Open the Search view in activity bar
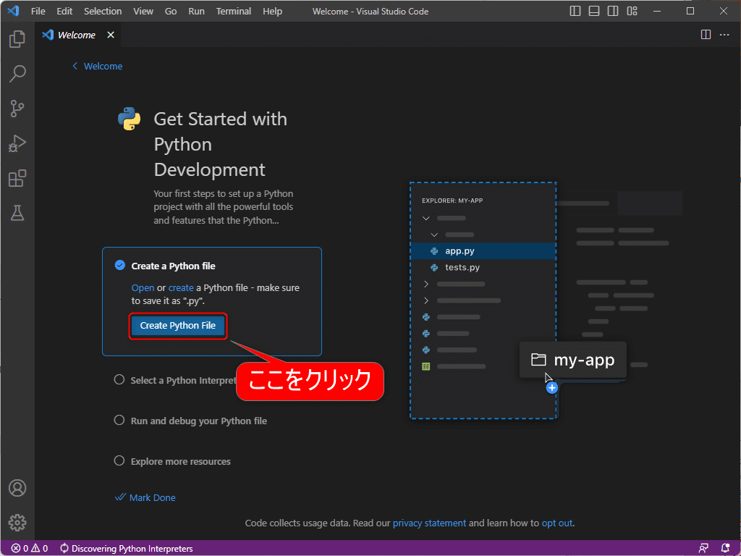 pyautogui.click(x=17, y=74)
